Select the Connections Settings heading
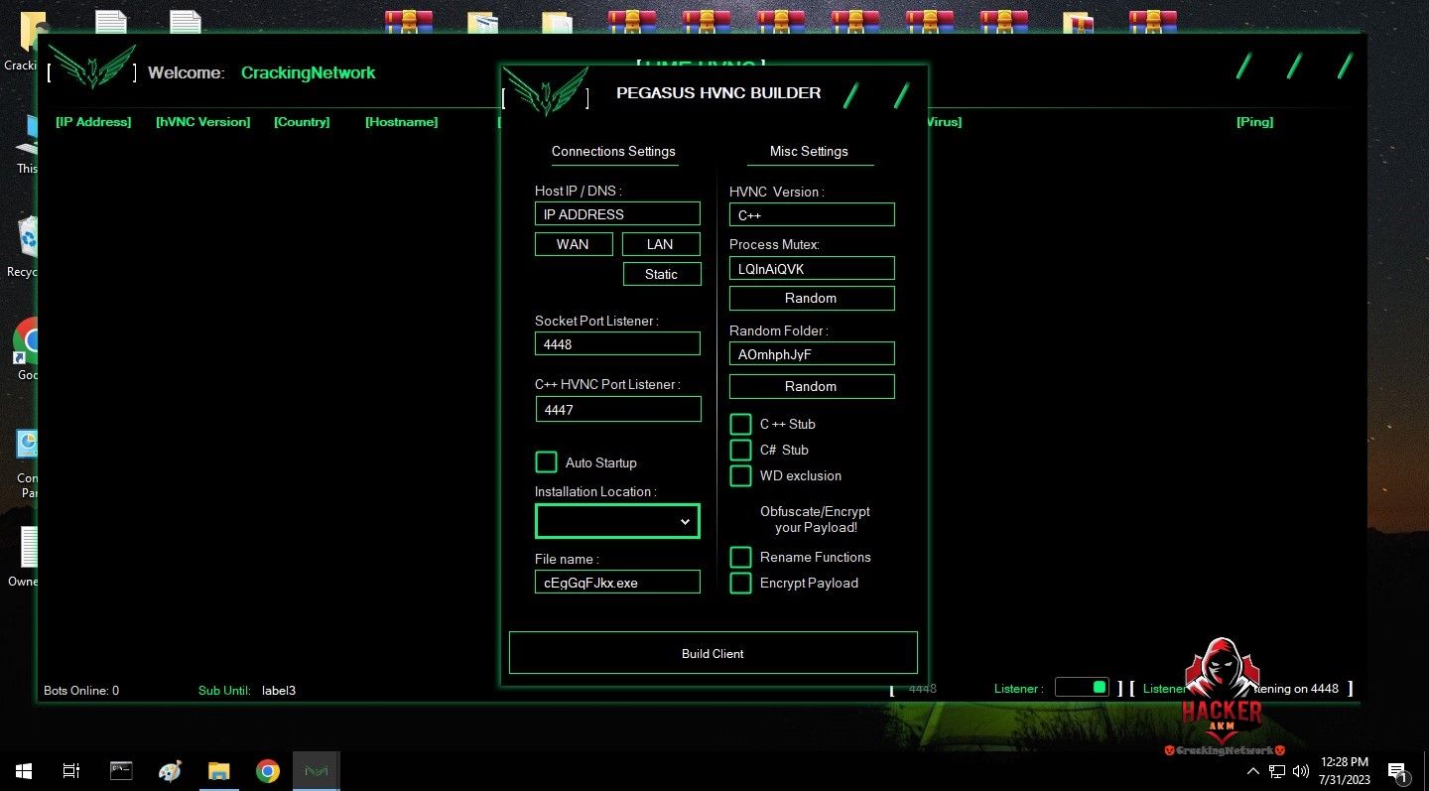 coord(613,152)
